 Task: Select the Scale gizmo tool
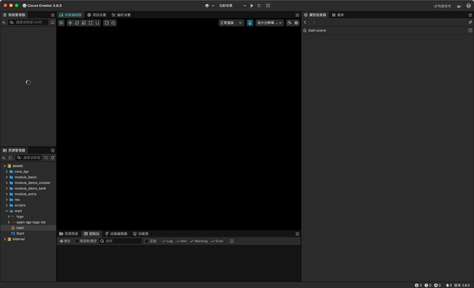84,23
